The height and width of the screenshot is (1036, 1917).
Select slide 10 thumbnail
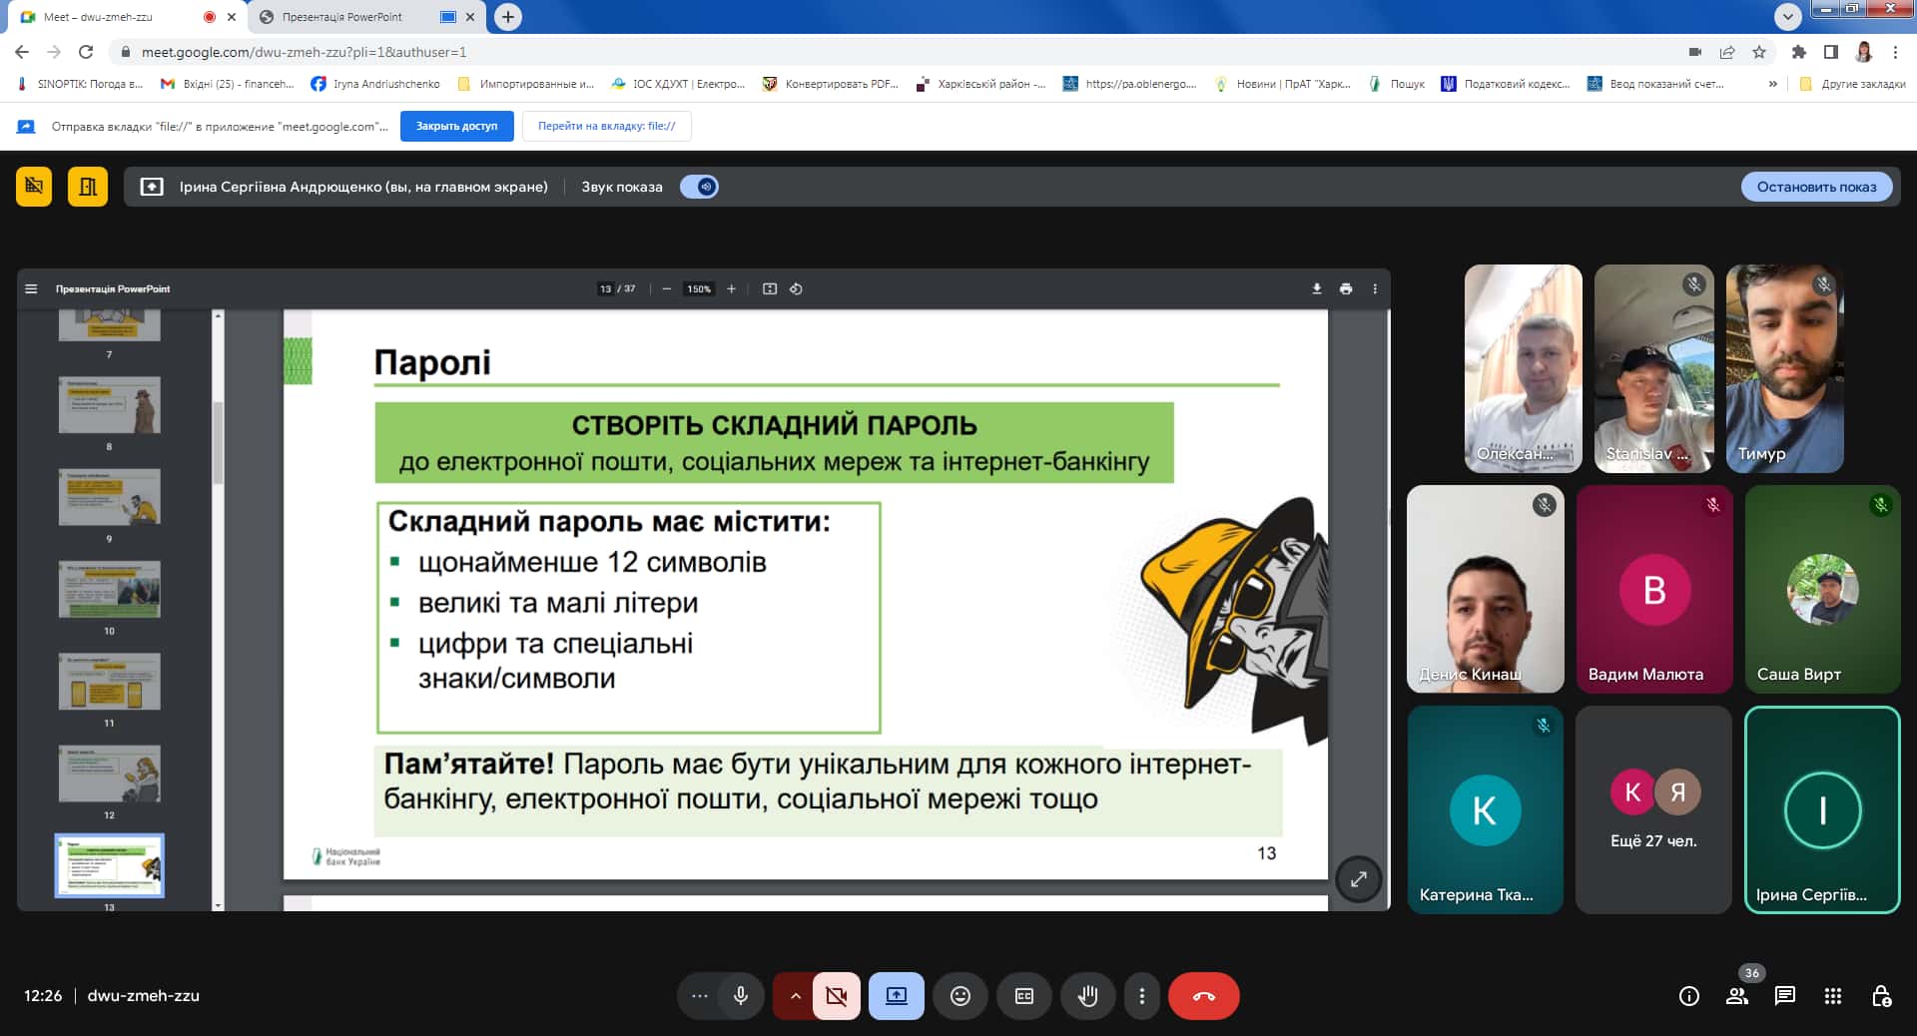109,590
